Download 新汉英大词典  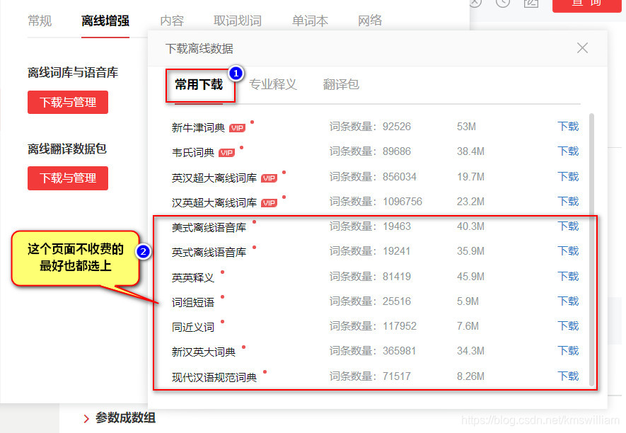[x=568, y=351]
